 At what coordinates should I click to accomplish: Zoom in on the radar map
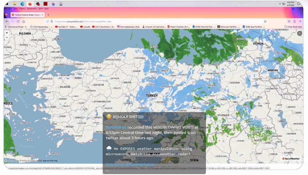point(7,33)
